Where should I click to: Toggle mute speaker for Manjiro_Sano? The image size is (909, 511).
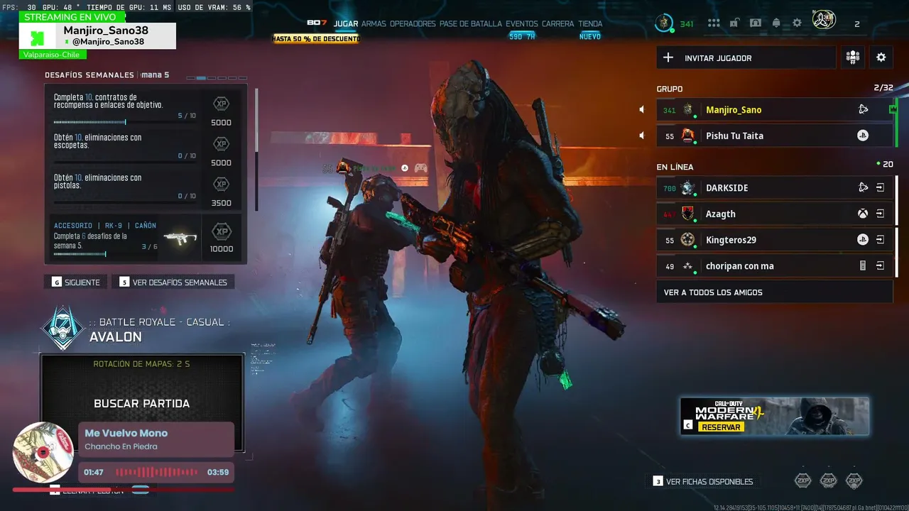point(642,110)
